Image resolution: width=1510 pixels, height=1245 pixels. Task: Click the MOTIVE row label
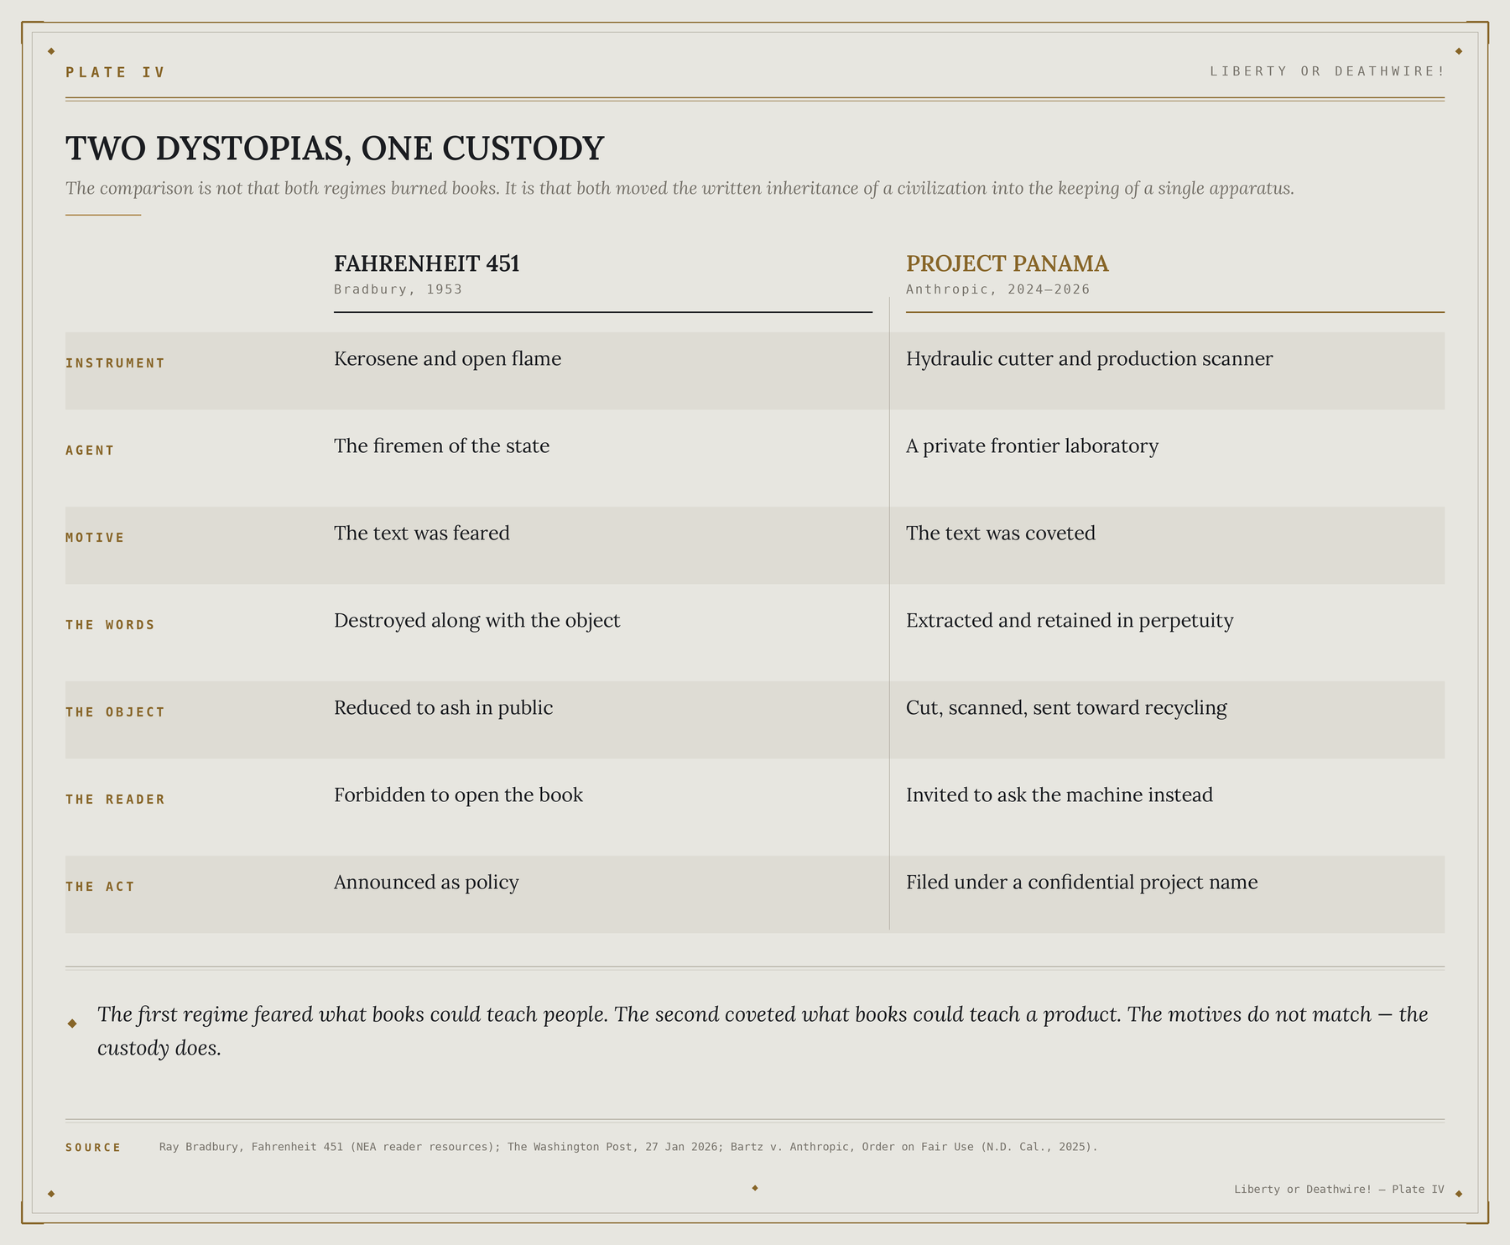point(95,538)
